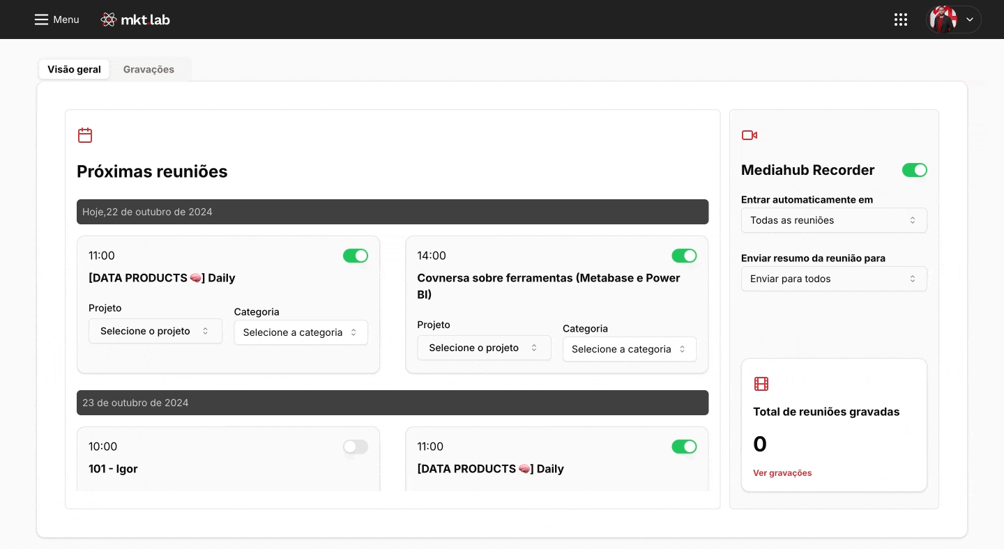Click the 101 - Igor meeting title
The image size is (1004, 549).
tap(113, 469)
